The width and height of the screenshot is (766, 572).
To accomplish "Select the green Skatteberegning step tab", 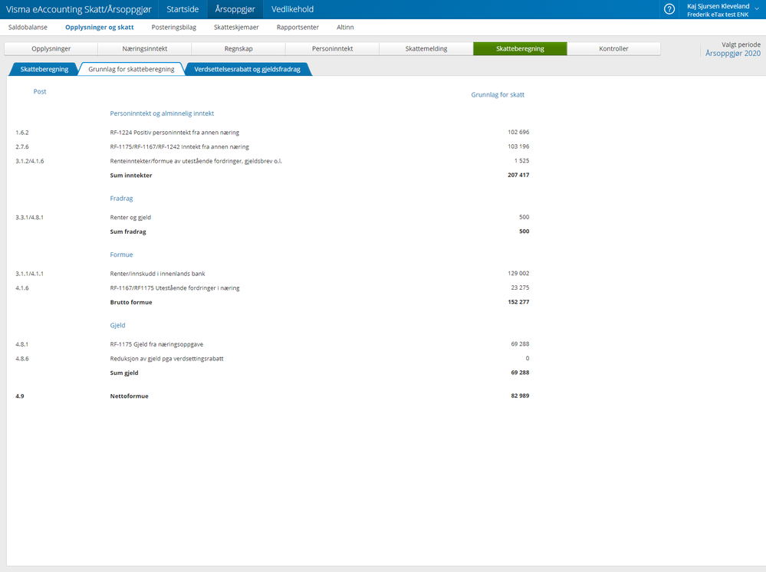I will pos(520,49).
